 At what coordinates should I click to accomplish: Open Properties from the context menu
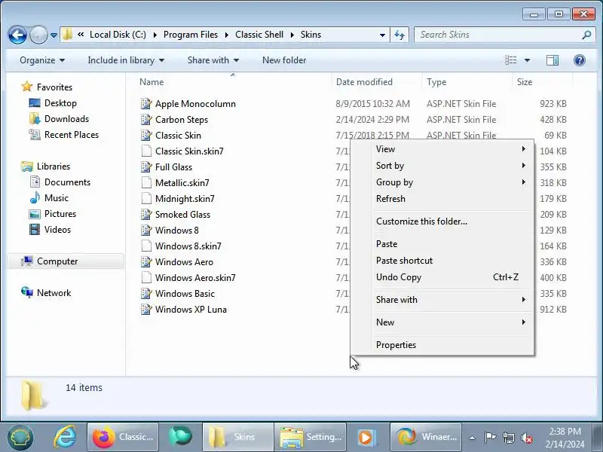click(442, 345)
